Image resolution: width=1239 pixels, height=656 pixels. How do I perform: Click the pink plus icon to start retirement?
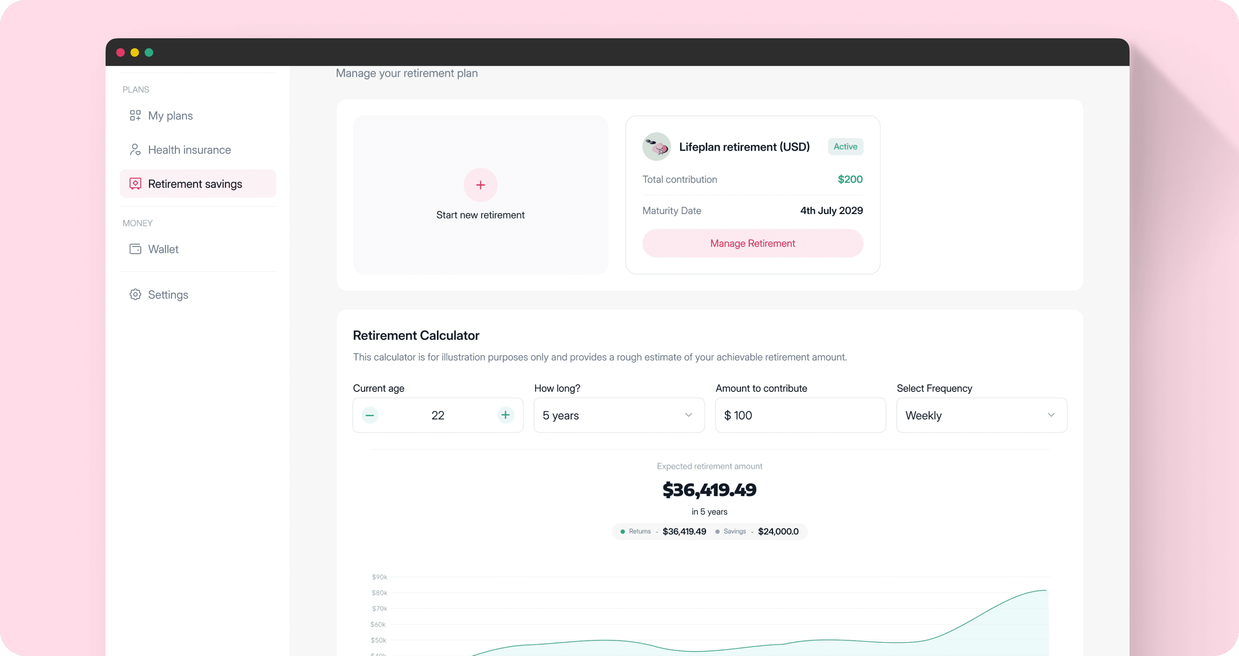pyautogui.click(x=481, y=185)
